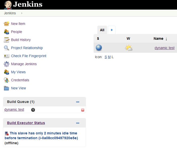177x148 pixels.
Task: Open the slave i-0a08cc09497920e5e link
Action: coord(41,136)
